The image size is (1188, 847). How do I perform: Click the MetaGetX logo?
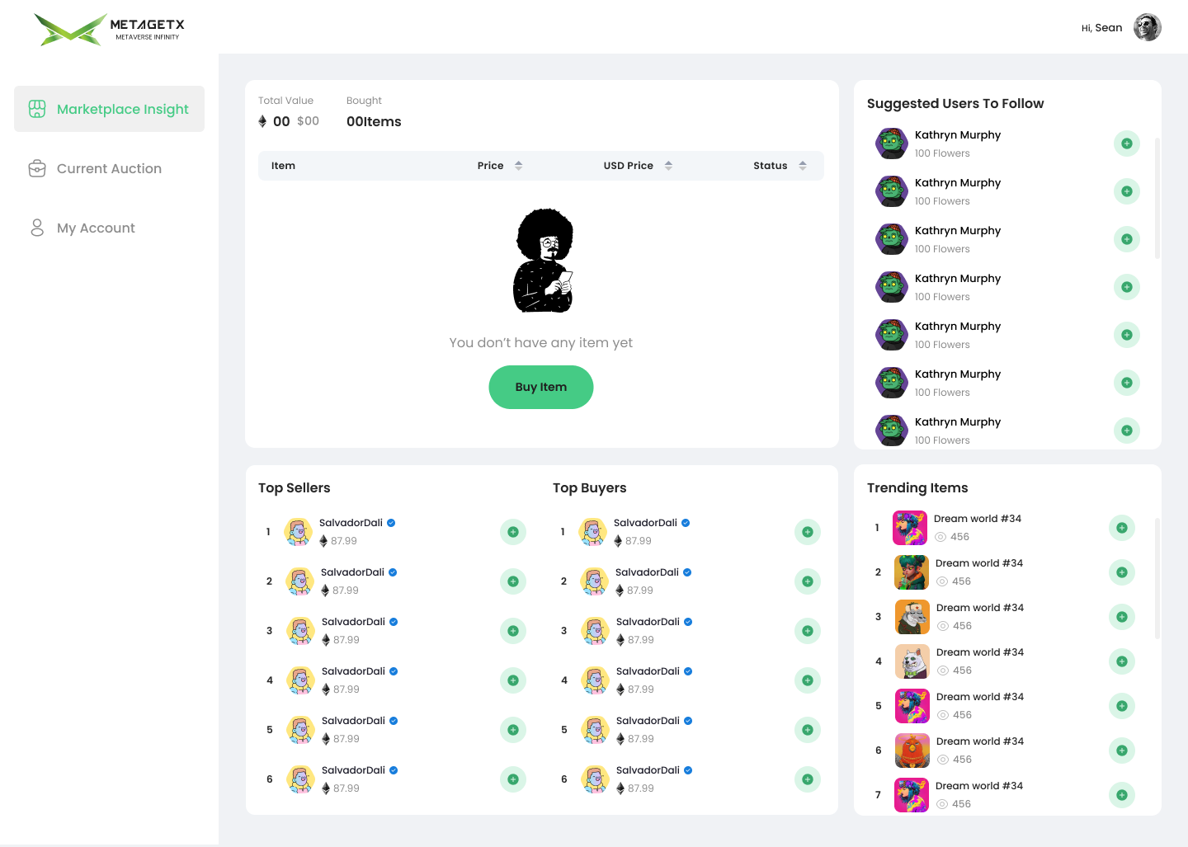(109, 30)
